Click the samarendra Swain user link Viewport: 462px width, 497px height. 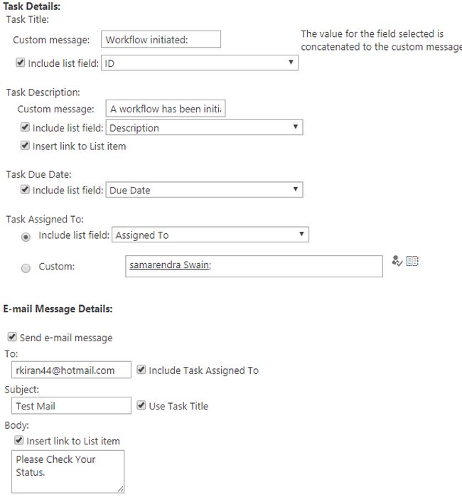tap(169, 266)
